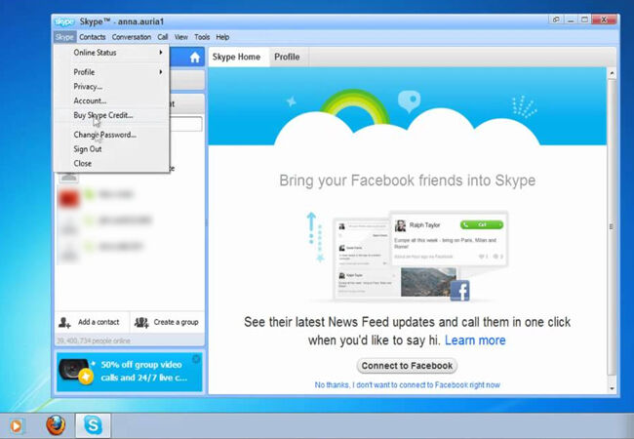Click the vertical scrollbar thumb
Viewport: 634px width, 439px height.
612,226
